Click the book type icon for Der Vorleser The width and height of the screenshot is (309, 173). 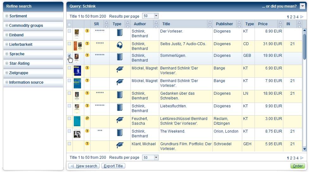(120, 33)
